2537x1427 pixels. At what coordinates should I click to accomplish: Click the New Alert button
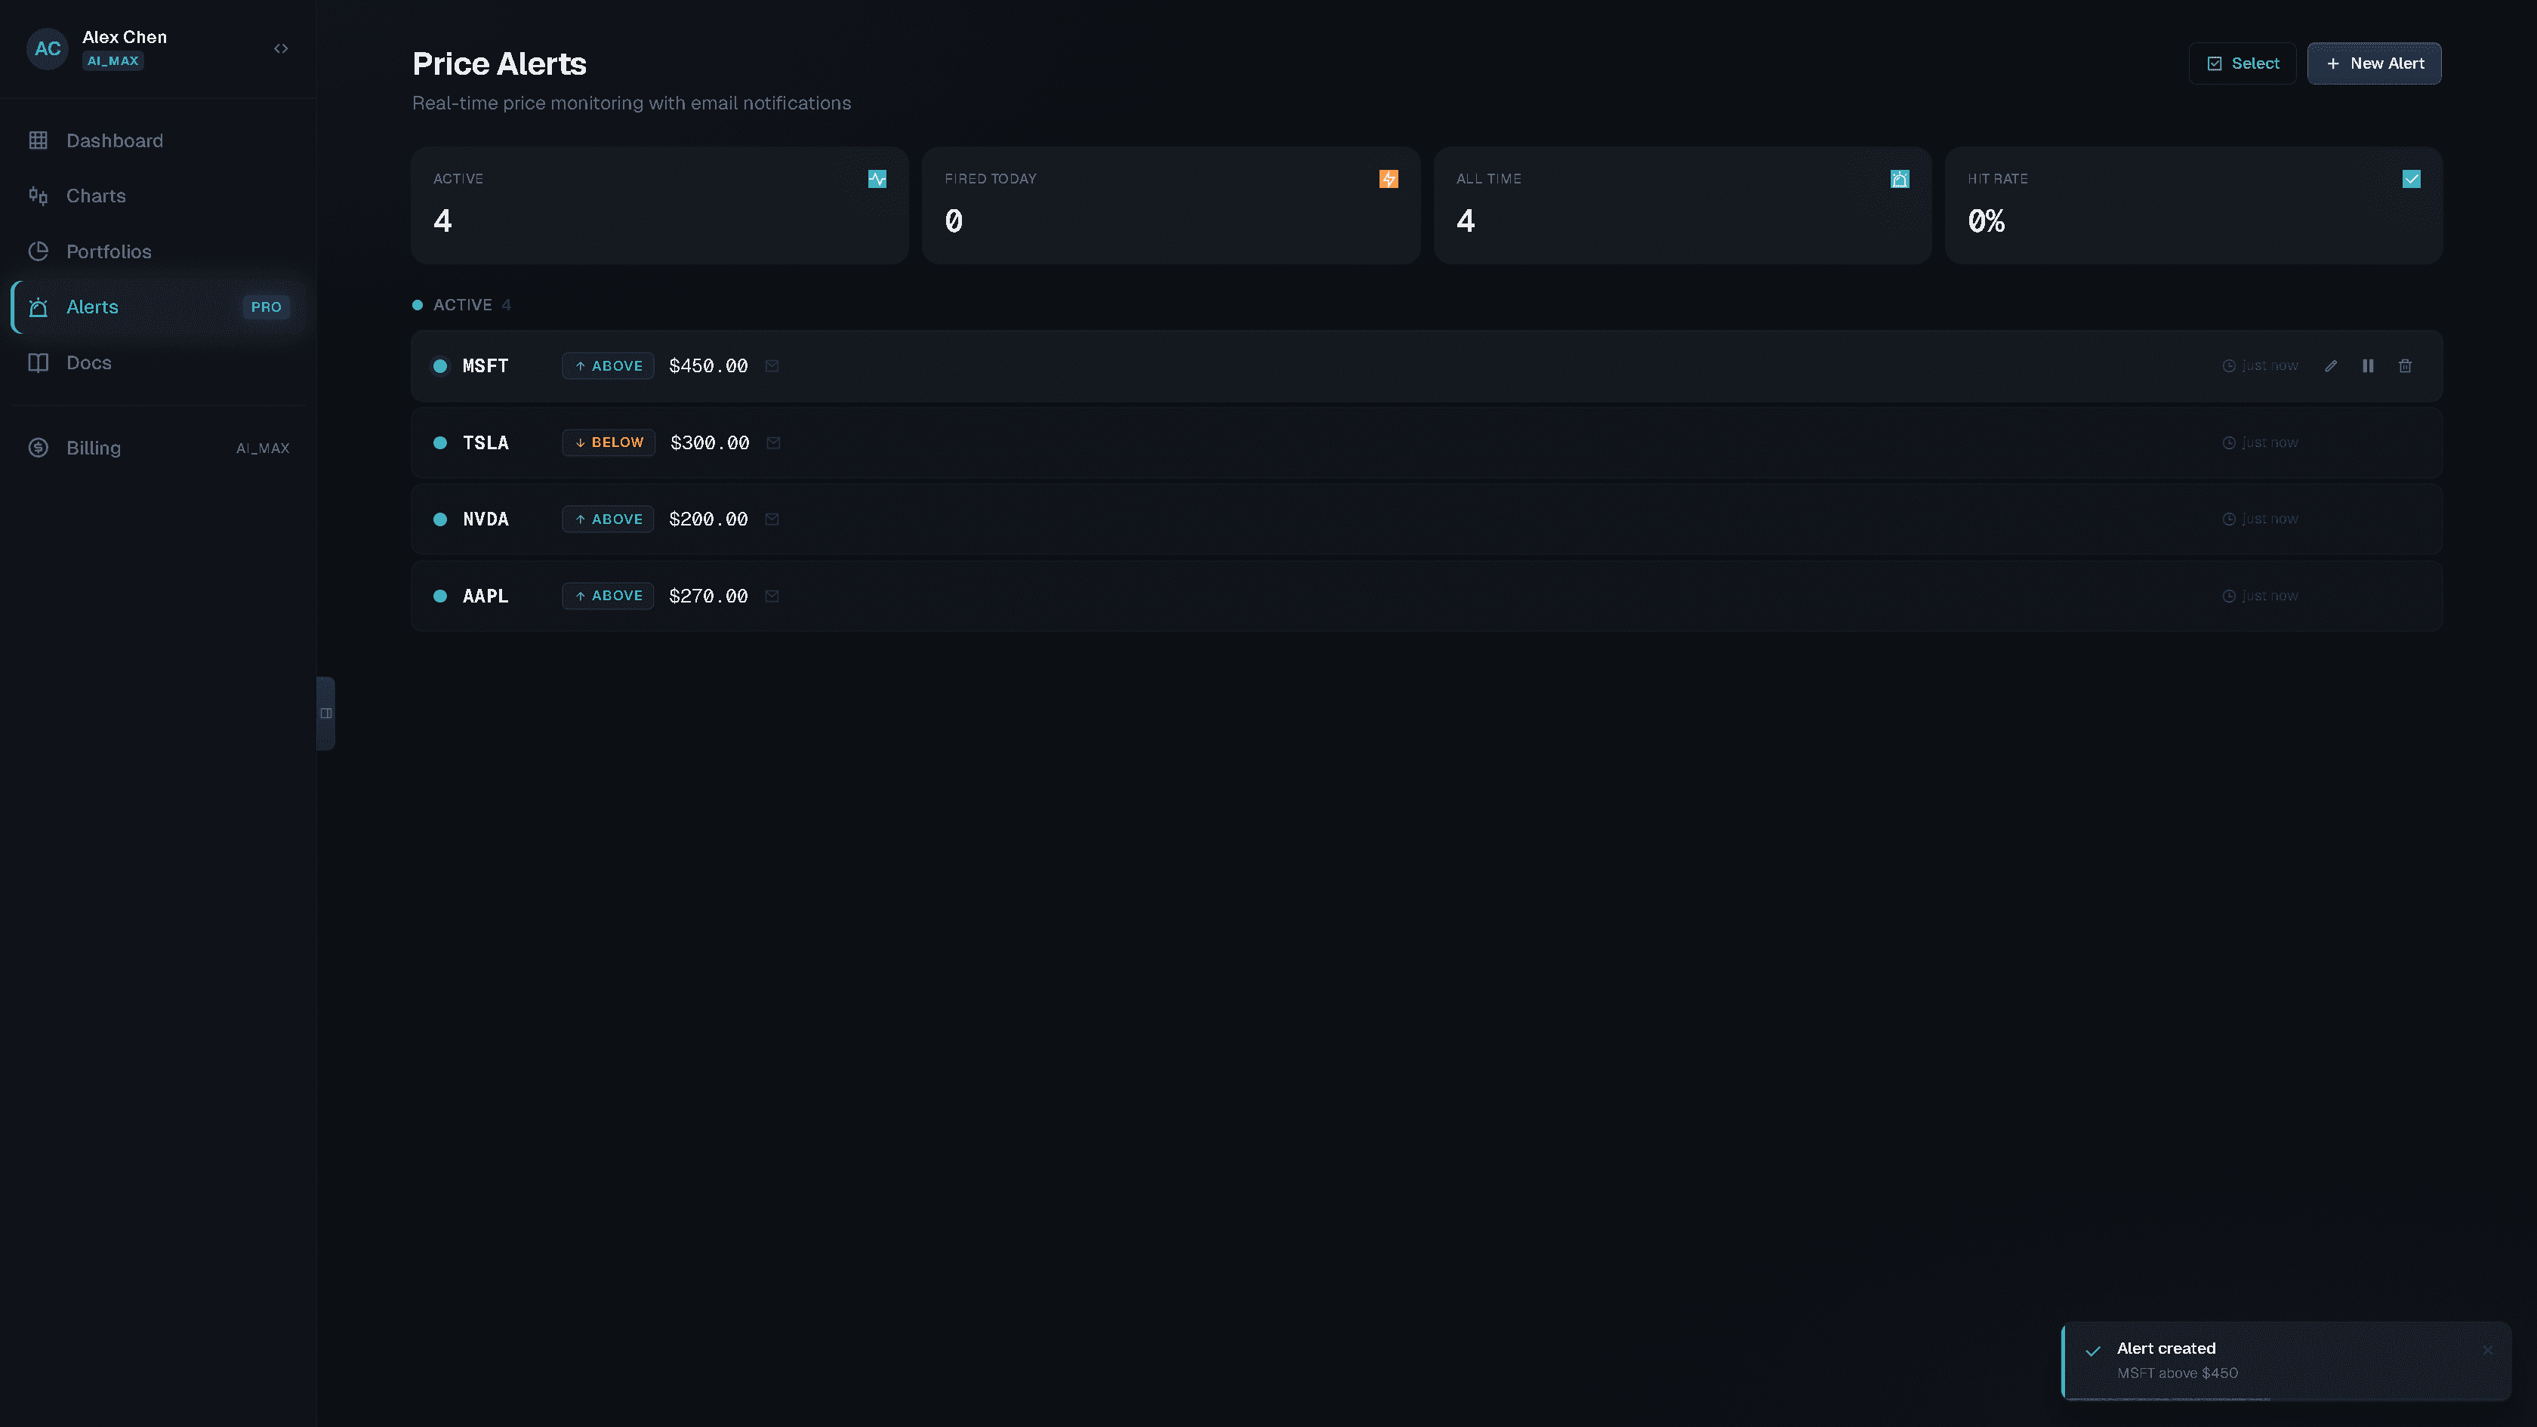2373,63
